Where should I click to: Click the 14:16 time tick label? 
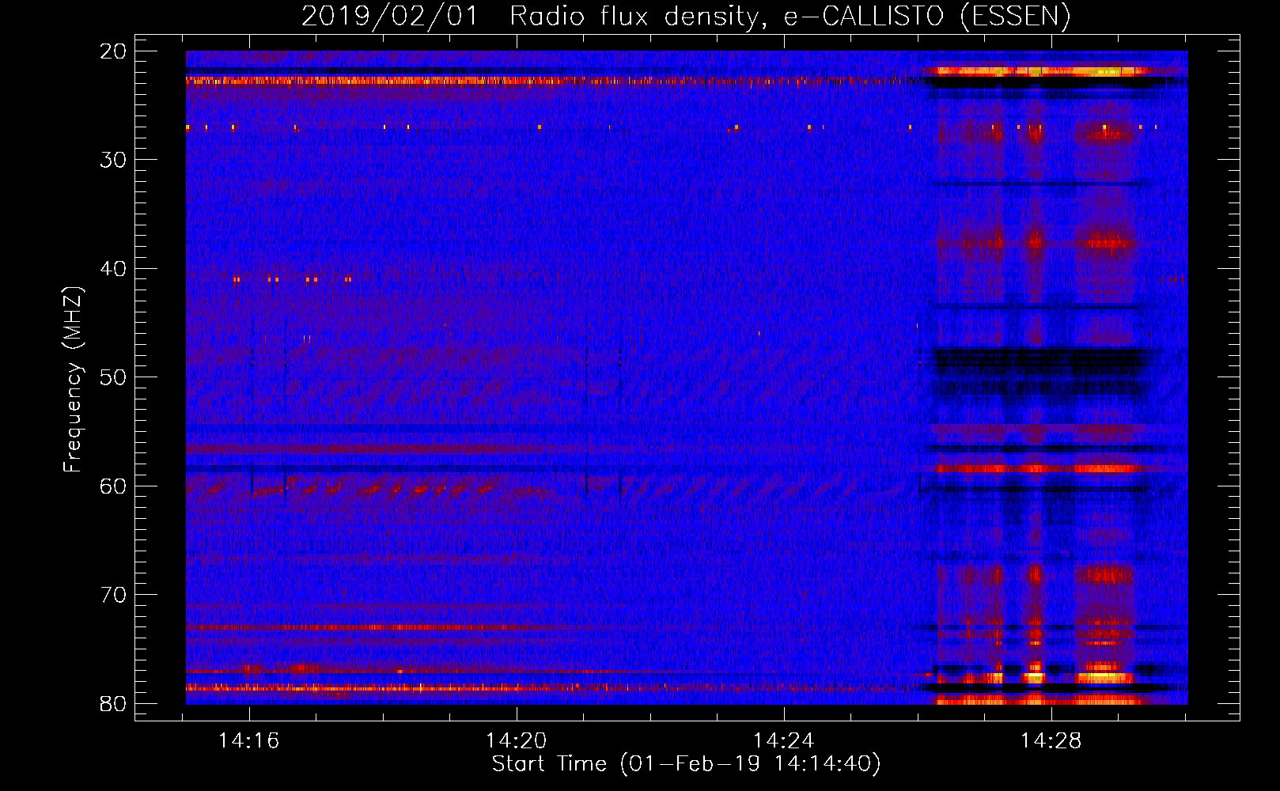pyautogui.click(x=249, y=741)
